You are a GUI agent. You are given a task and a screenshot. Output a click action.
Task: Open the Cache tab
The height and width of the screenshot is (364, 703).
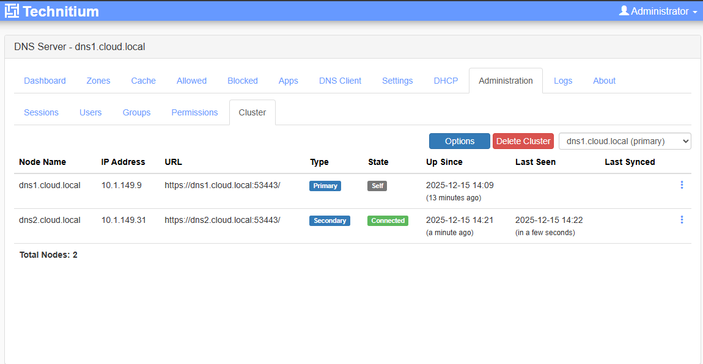144,81
